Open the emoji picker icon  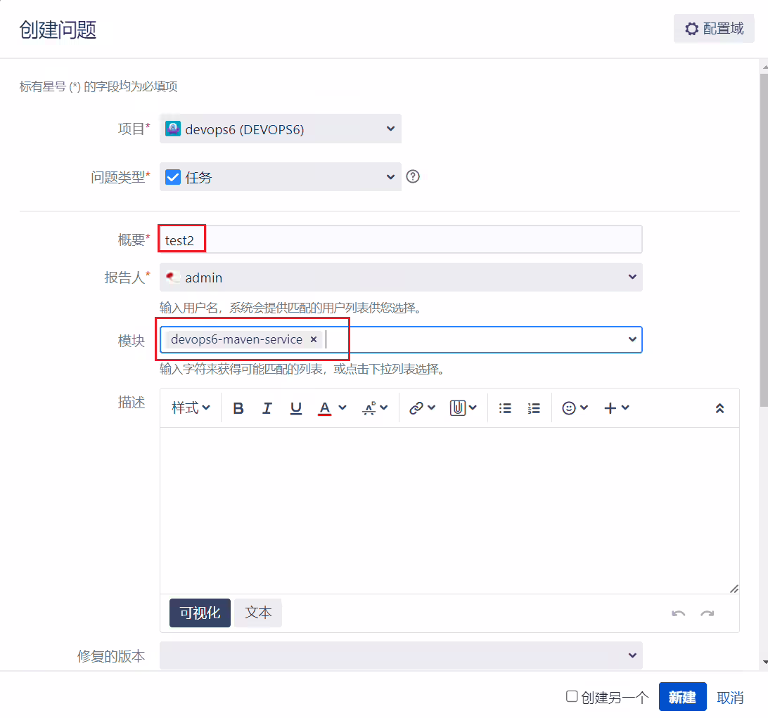(x=569, y=408)
